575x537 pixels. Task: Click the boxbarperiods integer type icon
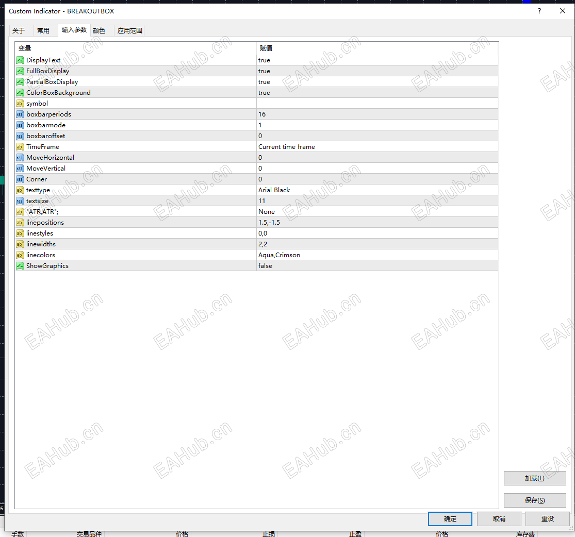click(x=20, y=114)
